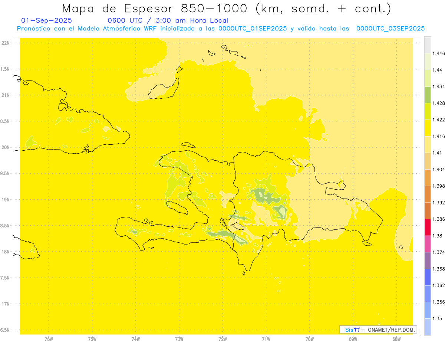Click the legend value '1.428'
The height and width of the screenshot is (344, 445).
pos(439,103)
